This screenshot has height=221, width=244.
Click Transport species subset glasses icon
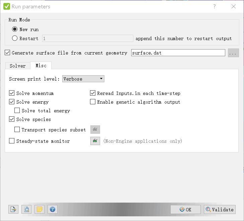click(95, 129)
